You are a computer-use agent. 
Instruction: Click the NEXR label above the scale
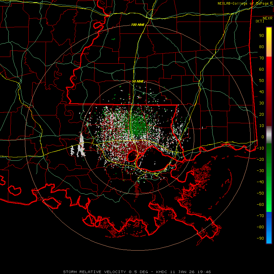268,18
